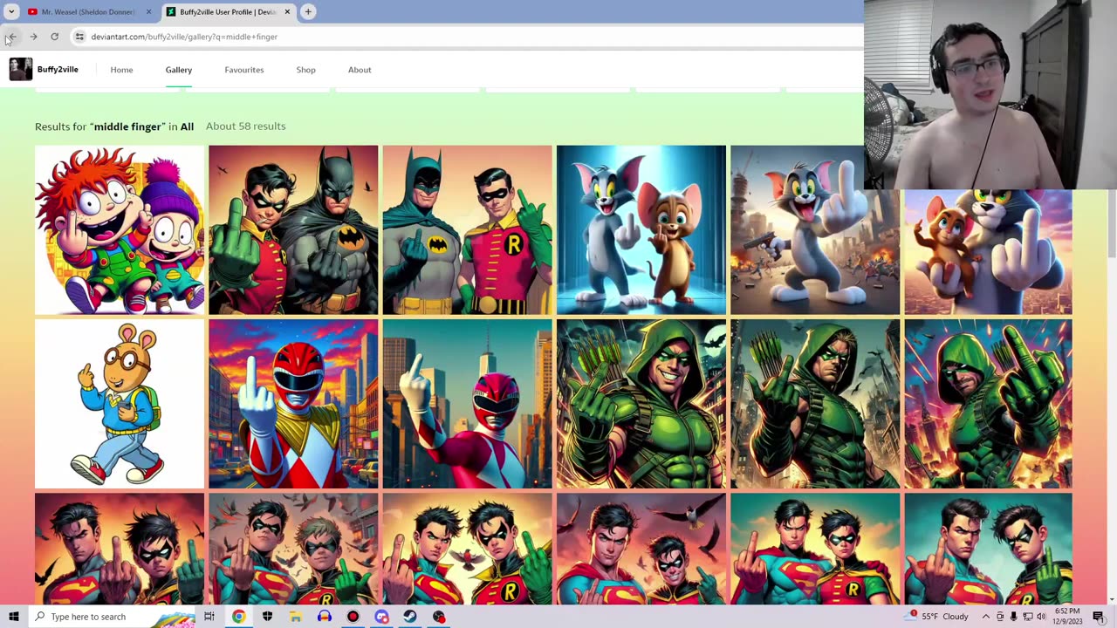Open the notification center icon
Viewport: 1117px width, 628px height.
[x=1099, y=617]
